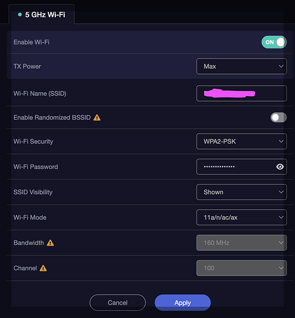Screen dimensions: 295x318
Task: Click the warning icon next to Enable Randomized BSSID
Action: click(x=97, y=118)
